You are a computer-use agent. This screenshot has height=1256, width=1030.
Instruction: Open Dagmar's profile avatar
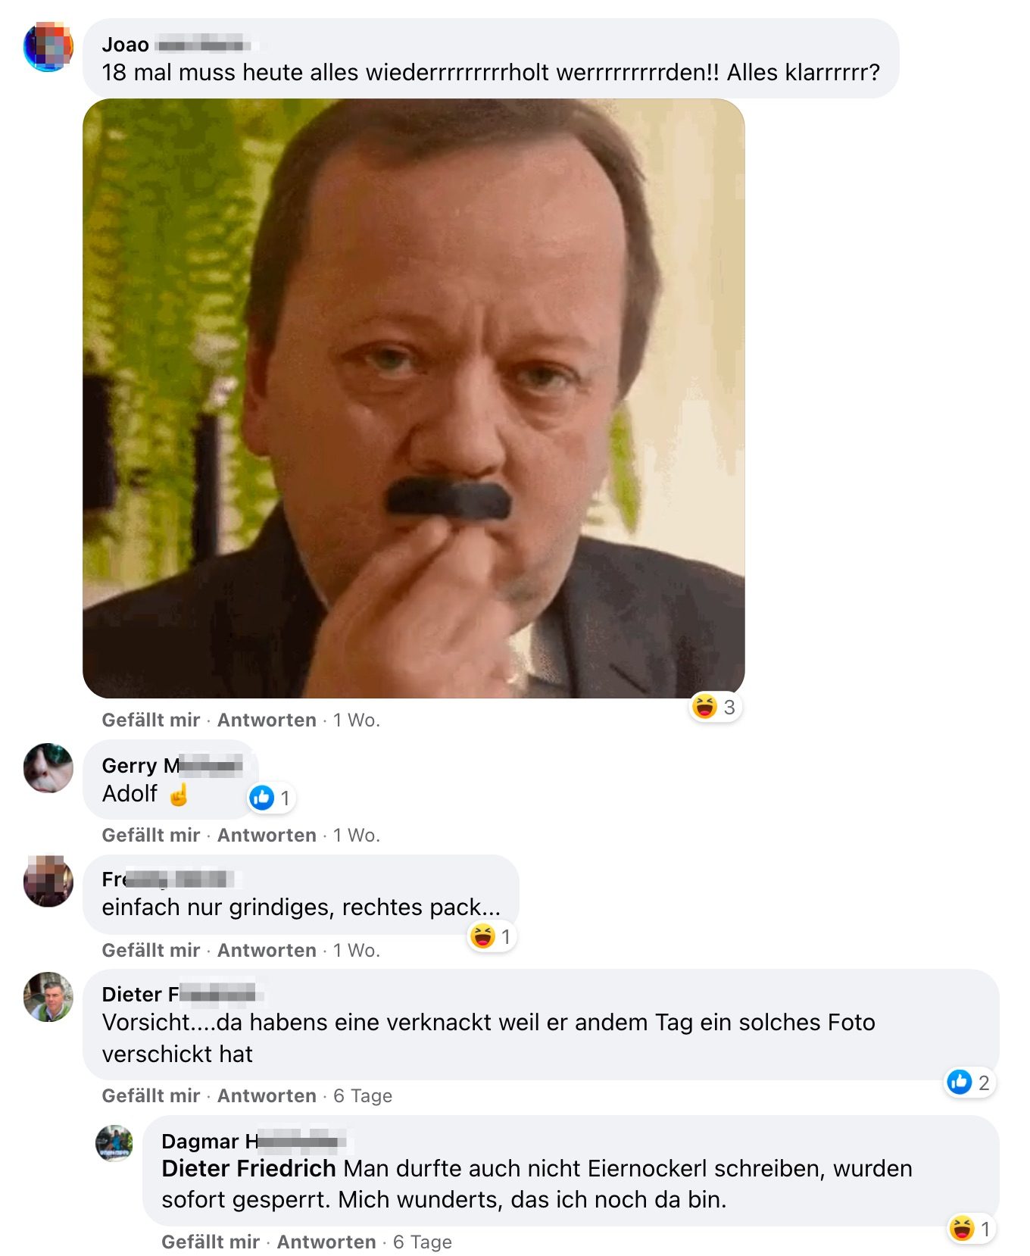[114, 1142]
